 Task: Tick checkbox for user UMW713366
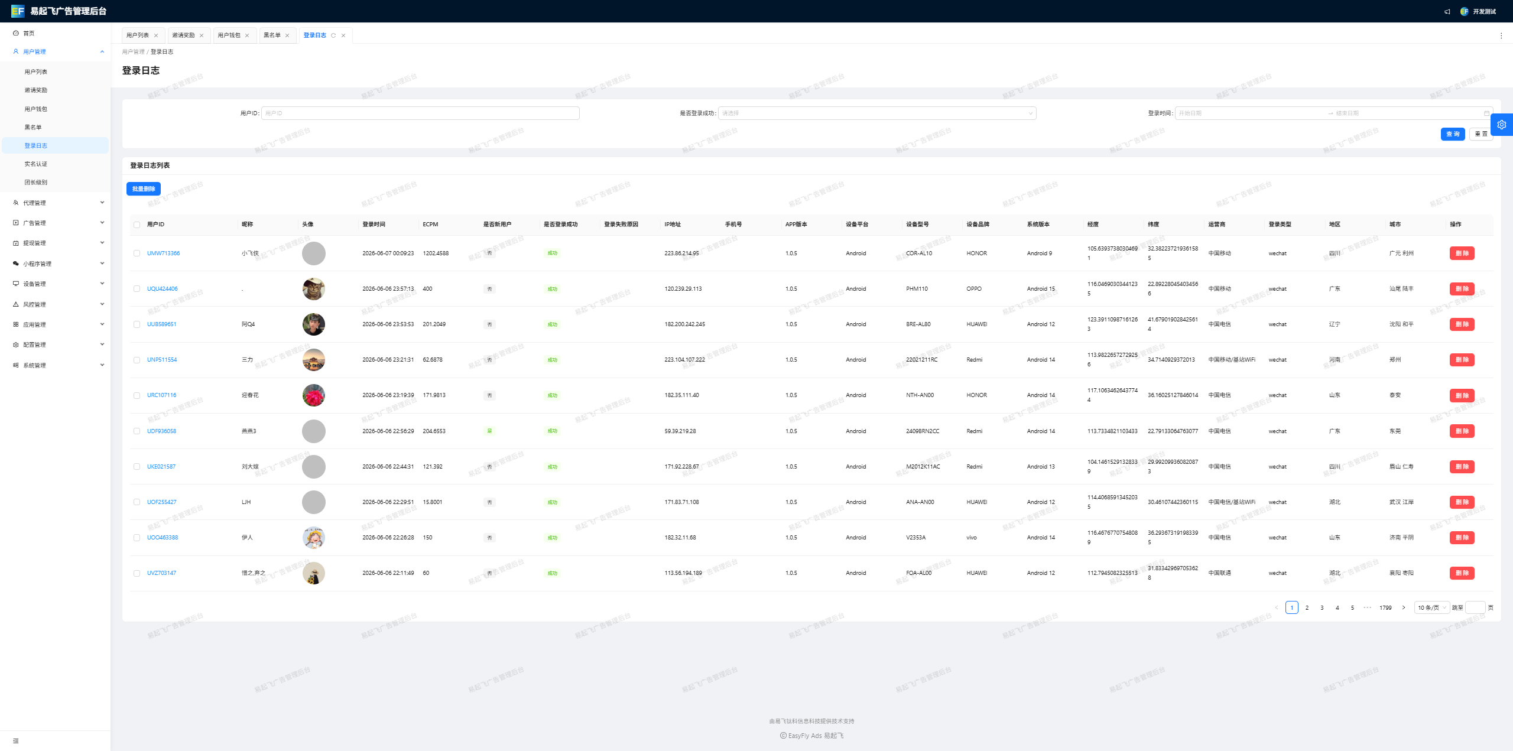(x=137, y=253)
